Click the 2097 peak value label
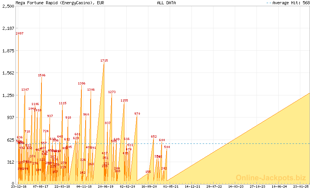Image resolution: width=310 pixels, height=190 pixels. click(x=20, y=34)
